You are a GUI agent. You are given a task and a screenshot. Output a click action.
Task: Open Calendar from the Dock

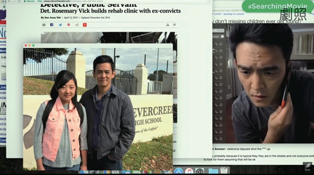[x=115, y=172]
